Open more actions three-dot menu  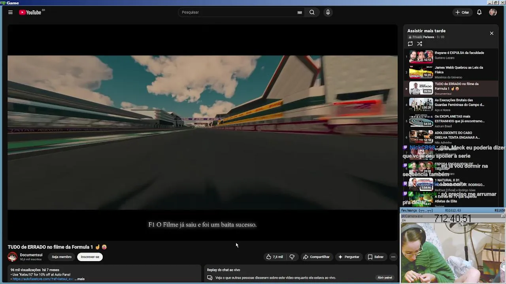pos(393,257)
